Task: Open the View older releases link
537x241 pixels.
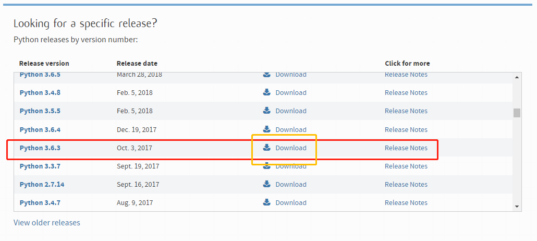Action: click(x=46, y=223)
